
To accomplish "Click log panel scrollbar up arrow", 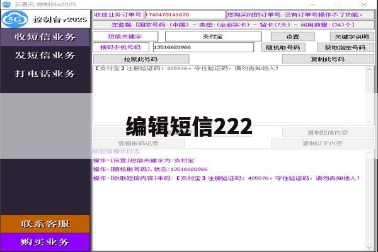I will tap(369, 153).
